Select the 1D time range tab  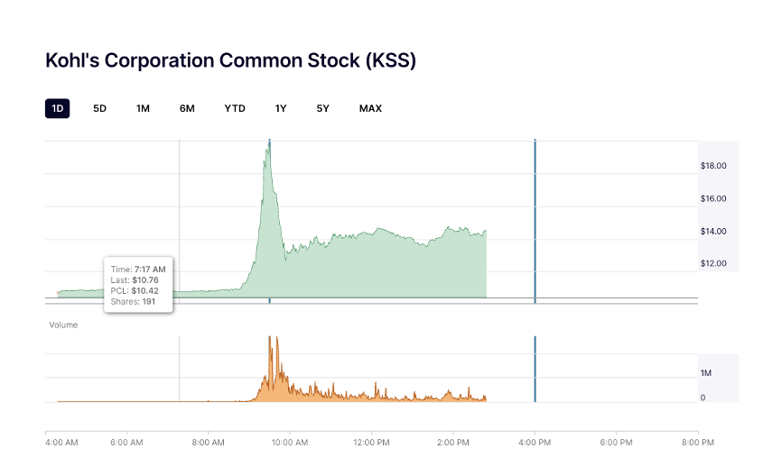point(58,108)
